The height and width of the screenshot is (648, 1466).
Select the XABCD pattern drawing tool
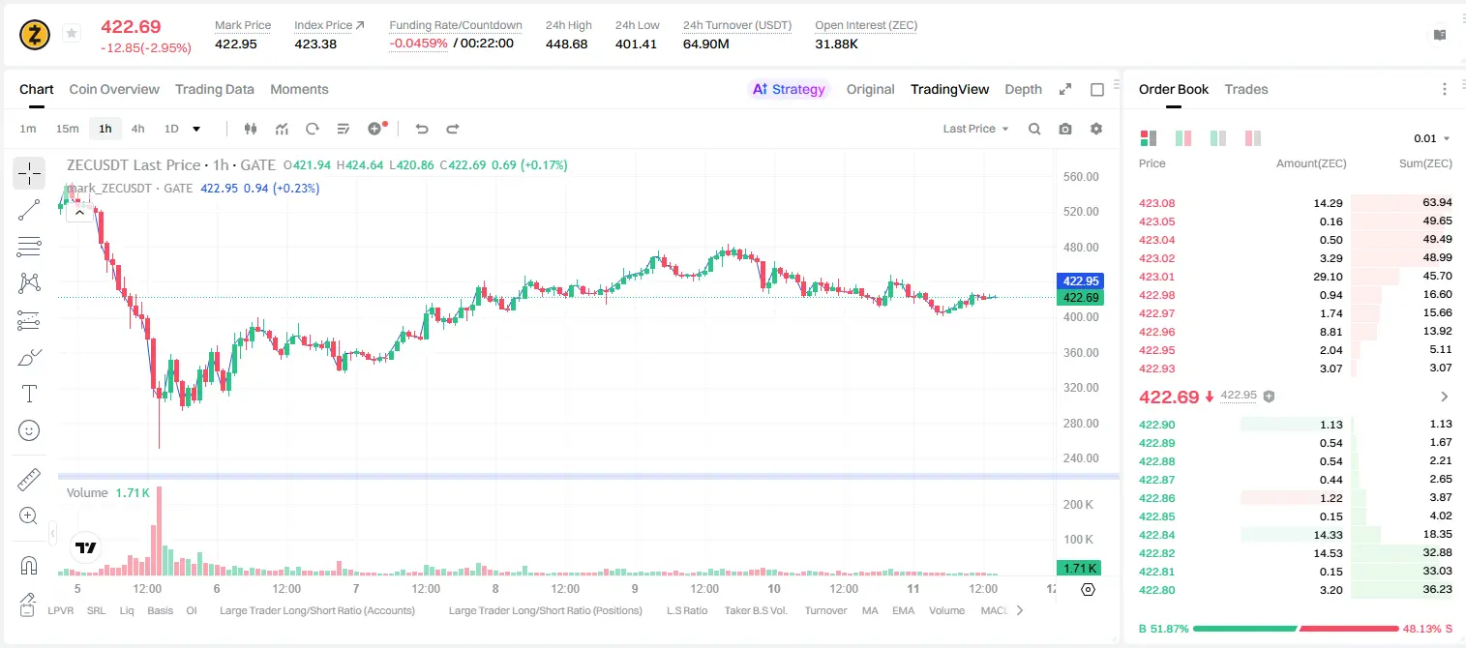(x=29, y=283)
